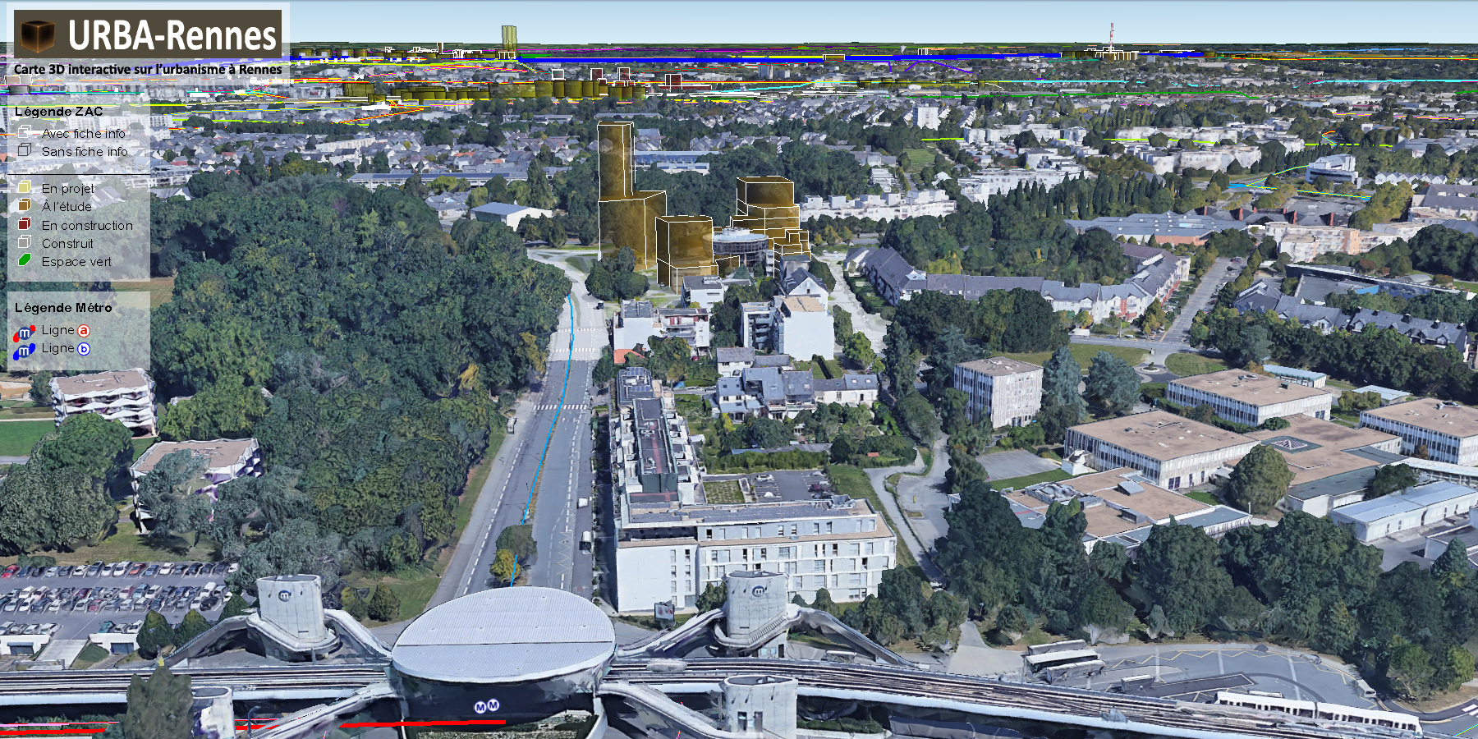Click the 'En construction' legend label
Image resolution: width=1478 pixels, height=739 pixels.
tap(87, 225)
